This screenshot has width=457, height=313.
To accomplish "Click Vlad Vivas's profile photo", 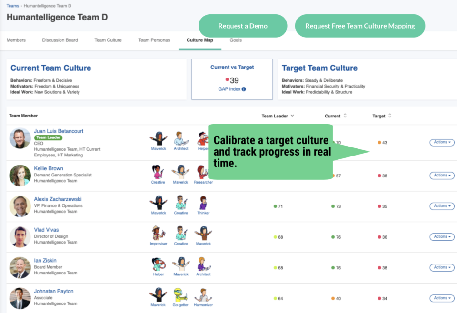I will (x=20, y=237).
